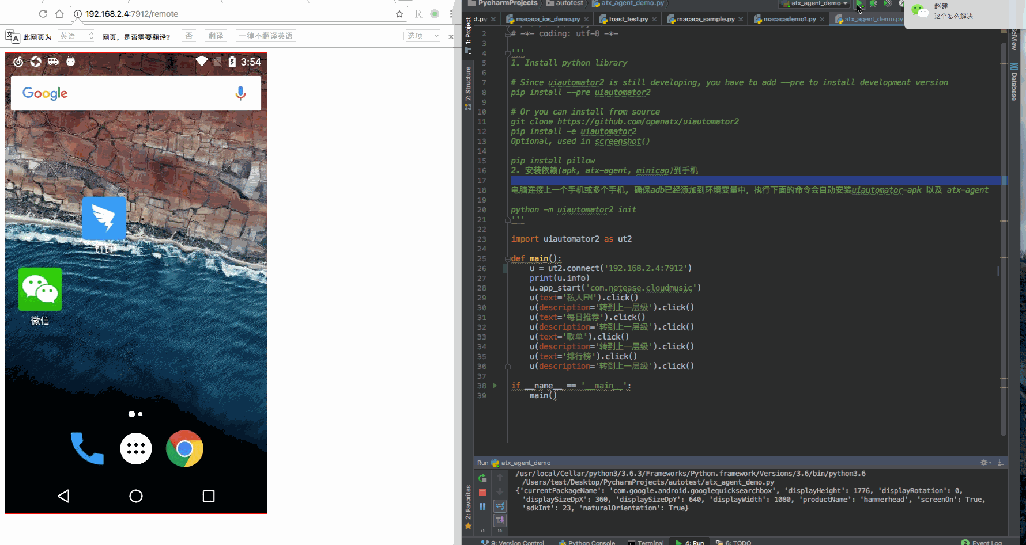The height and width of the screenshot is (545, 1026).
Task: Expand the 选项 options dropdown
Action: tap(423, 36)
